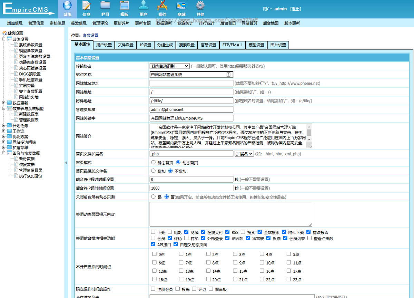Viewport: 414px width, 298px height.
Task: Click the page icon beside 系统参数设置
Action: click(x=16, y=45)
